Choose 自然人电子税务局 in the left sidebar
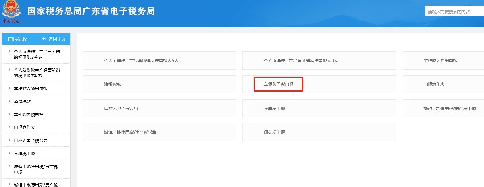 (x=31, y=140)
